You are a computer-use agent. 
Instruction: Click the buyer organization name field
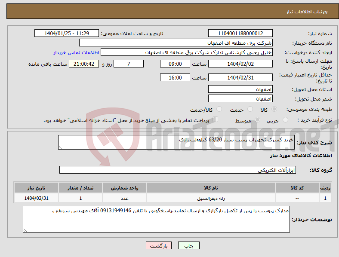[x=176, y=43]
